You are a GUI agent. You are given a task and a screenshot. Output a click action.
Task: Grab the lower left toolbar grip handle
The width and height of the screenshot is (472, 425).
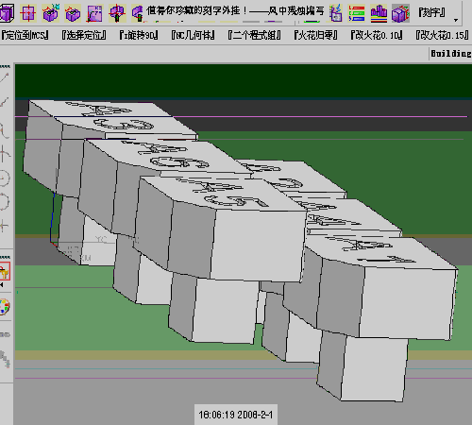pyautogui.click(x=5, y=257)
